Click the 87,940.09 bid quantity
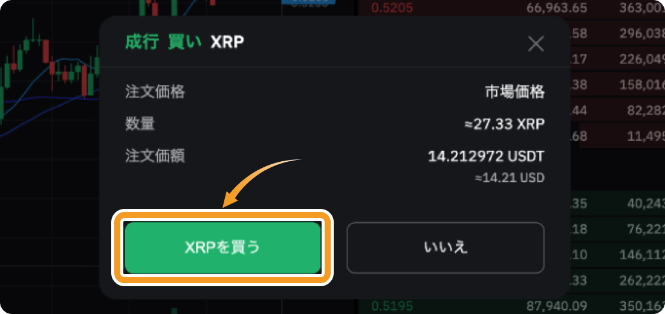This screenshot has width=665, height=314. pyautogui.click(x=557, y=306)
